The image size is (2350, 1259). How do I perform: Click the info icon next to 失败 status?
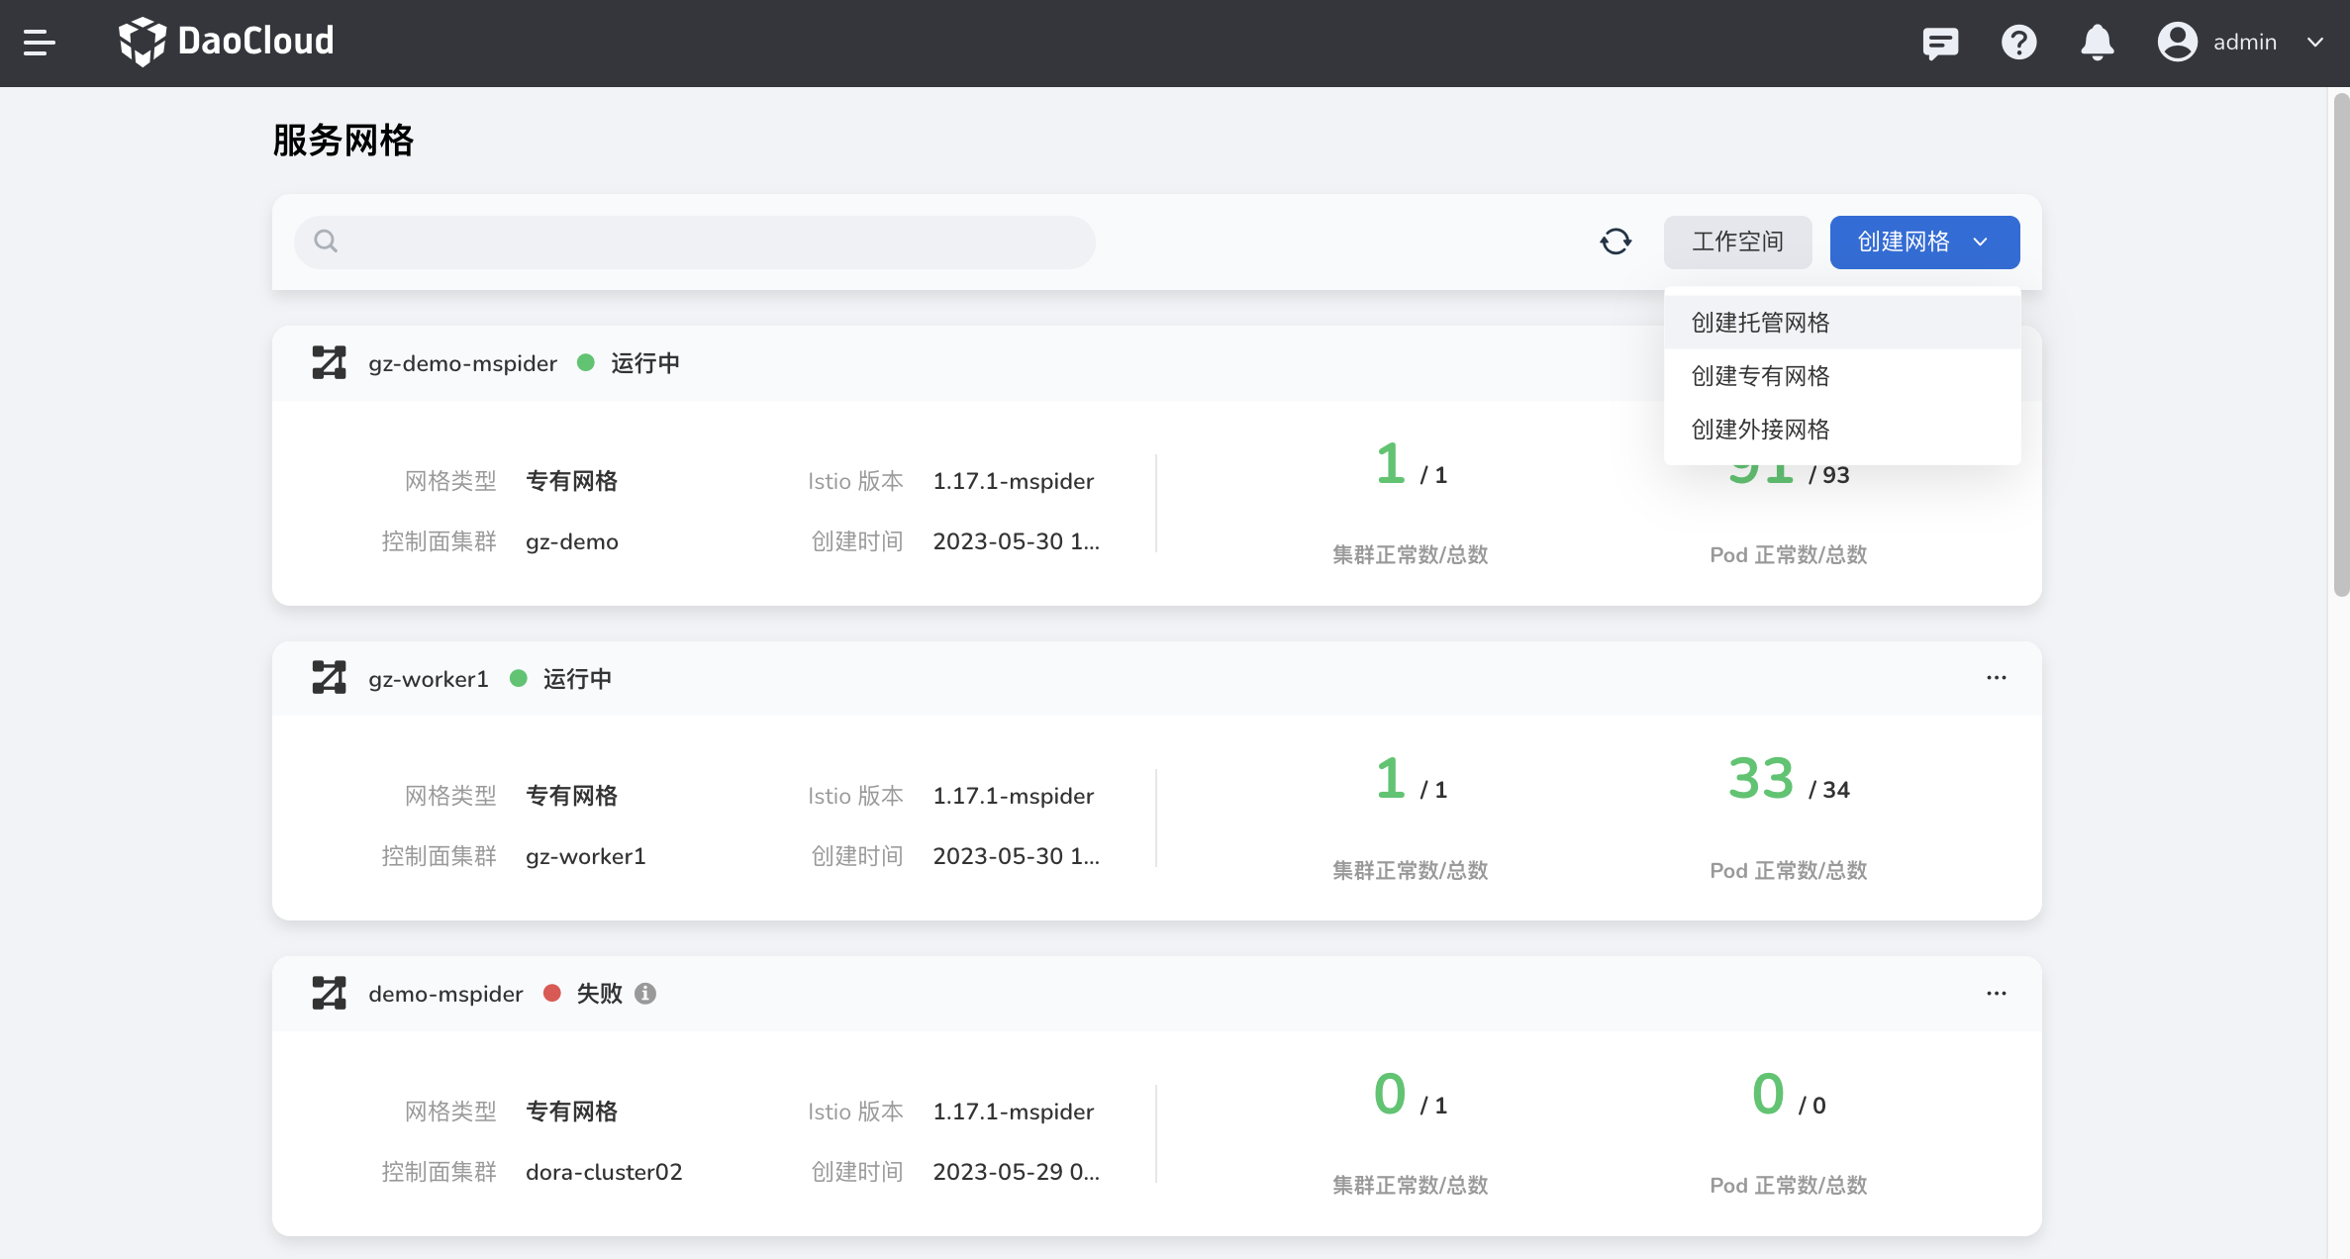click(x=645, y=993)
